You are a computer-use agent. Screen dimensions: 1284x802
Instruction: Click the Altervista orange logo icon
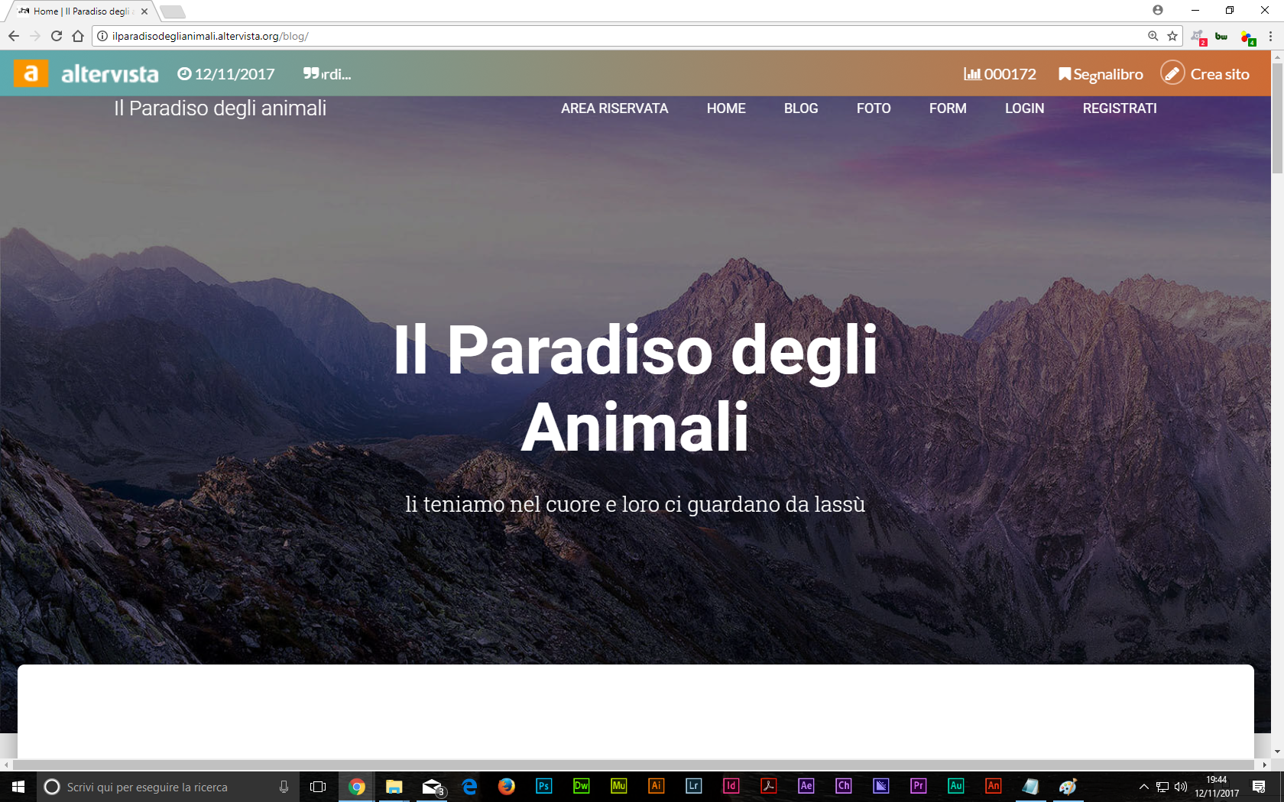tap(31, 73)
